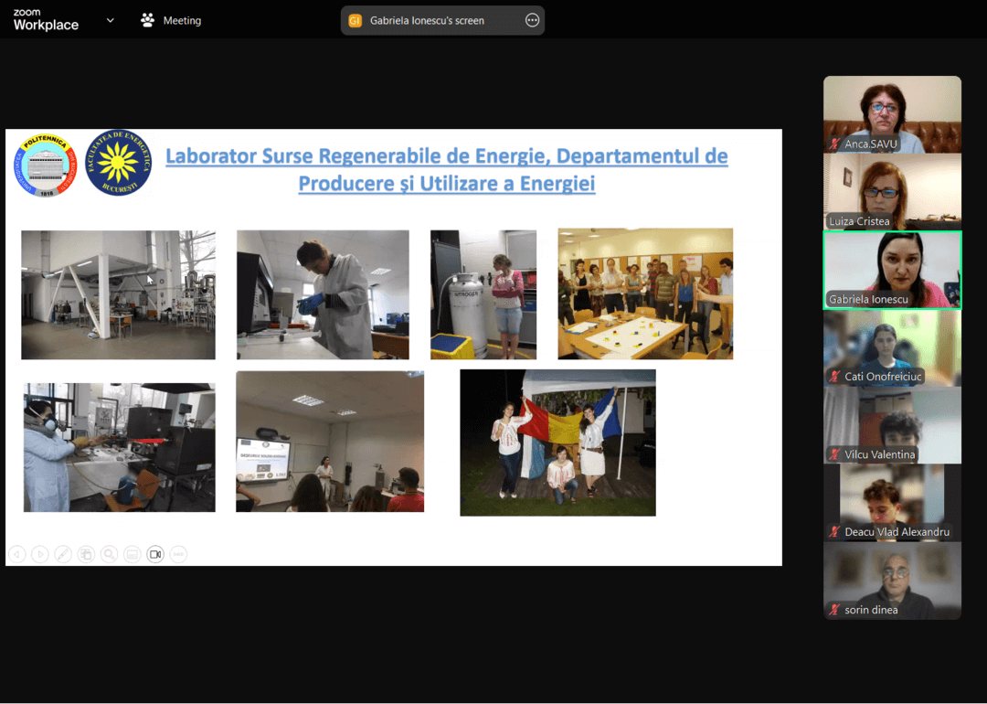Advance to next slide using slideshow arrow

40,554
